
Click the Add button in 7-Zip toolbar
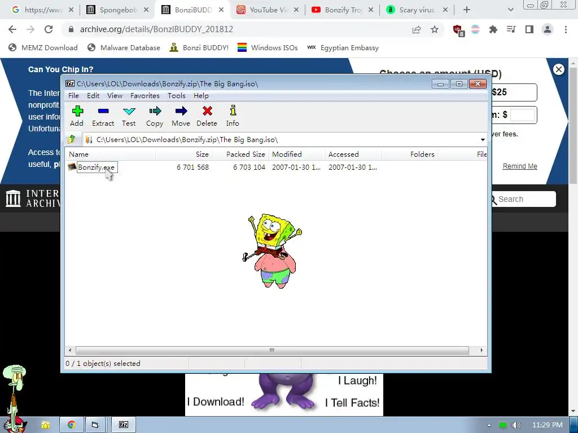pos(77,116)
